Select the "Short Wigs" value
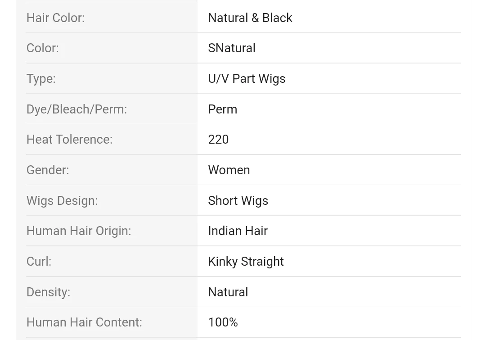The width and height of the screenshot is (486, 340). pos(238,201)
